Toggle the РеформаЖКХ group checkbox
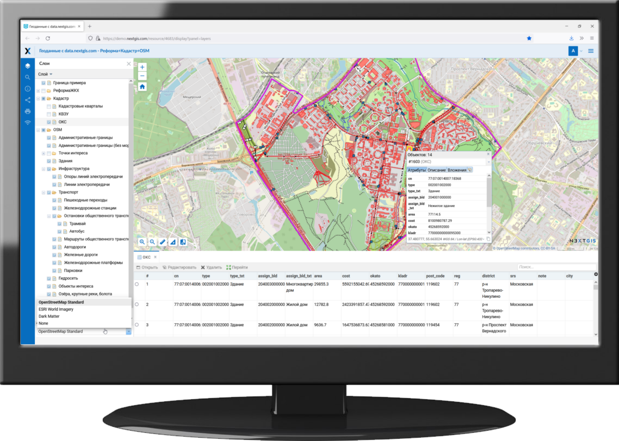Screen dimensions: 619x441 pos(44,91)
